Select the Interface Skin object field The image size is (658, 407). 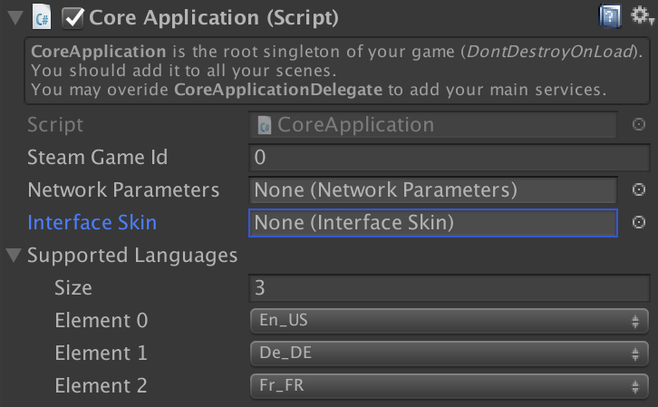pyautogui.click(x=433, y=222)
